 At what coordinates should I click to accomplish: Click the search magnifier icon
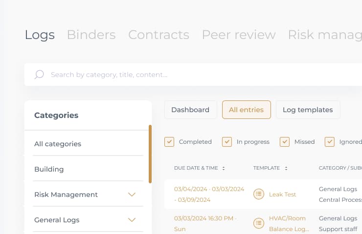tap(39, 75)
